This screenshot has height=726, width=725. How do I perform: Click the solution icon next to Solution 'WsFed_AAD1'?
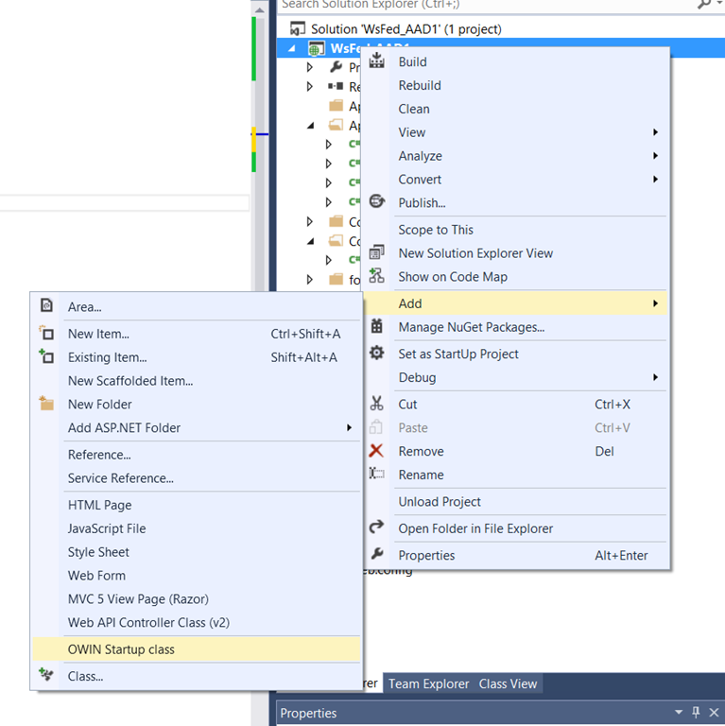(x=298, y=28)
